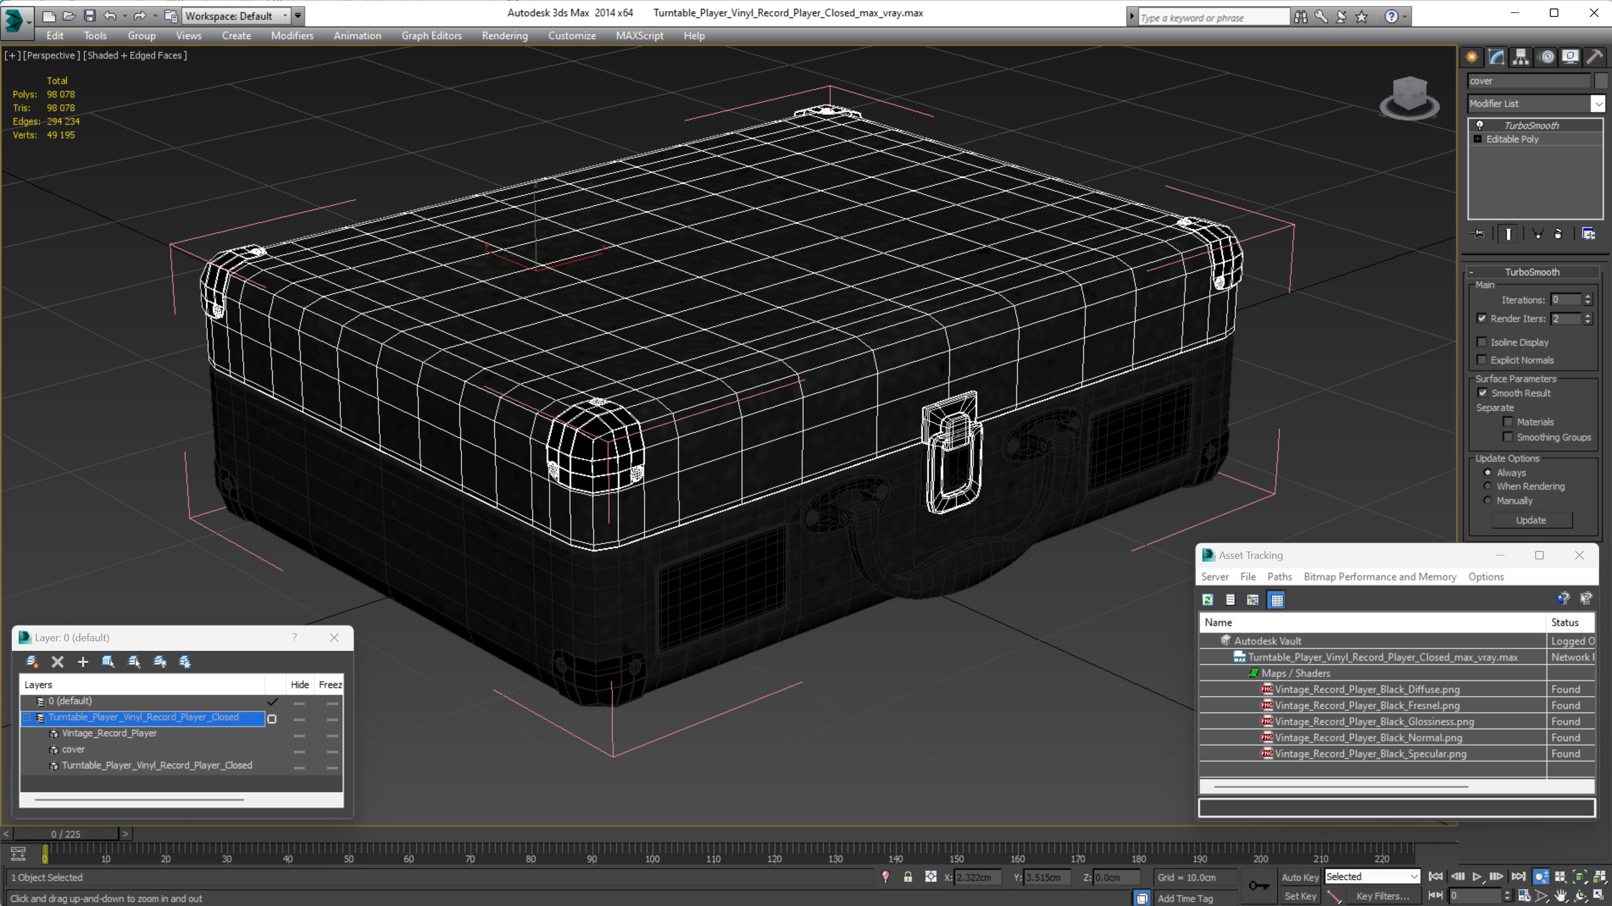Click the Pin Stack icon

[x=1479, y=233]
